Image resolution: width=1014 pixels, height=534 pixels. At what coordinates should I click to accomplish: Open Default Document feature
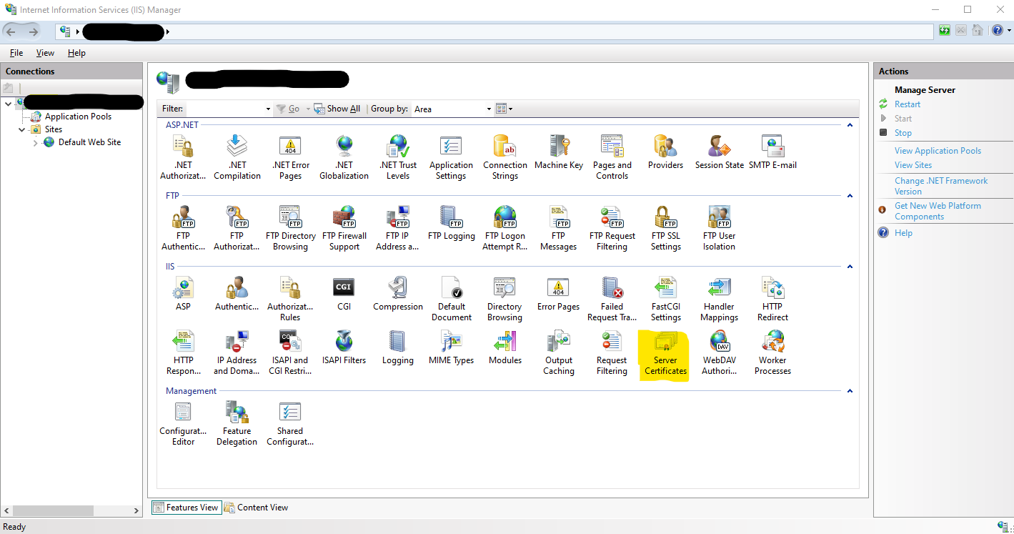tap(452, 299)
